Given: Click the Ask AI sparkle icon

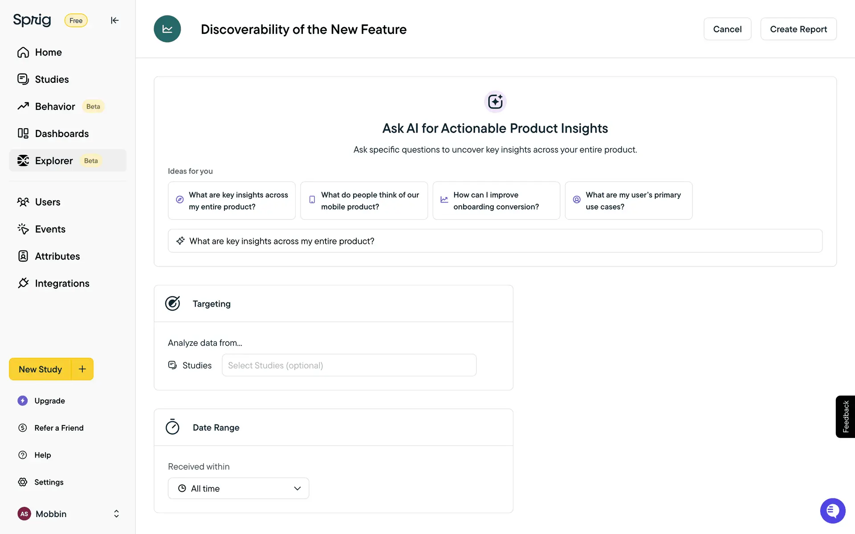Looking at the screenshot, I should point(495,101).
